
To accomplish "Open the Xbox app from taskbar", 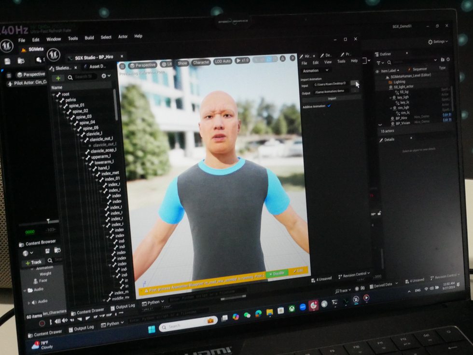I will click(292, 309).
